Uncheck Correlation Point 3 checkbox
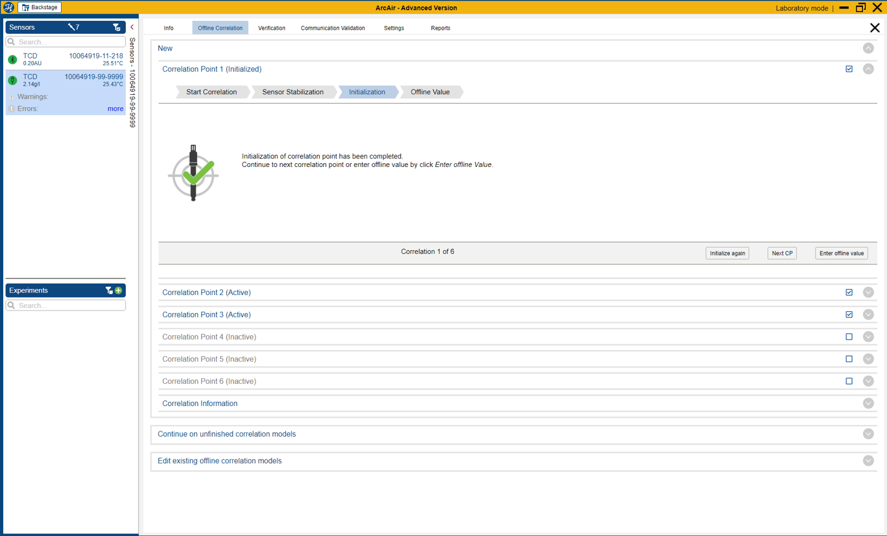This screenshot has height=536, width=887. [849, 315]
